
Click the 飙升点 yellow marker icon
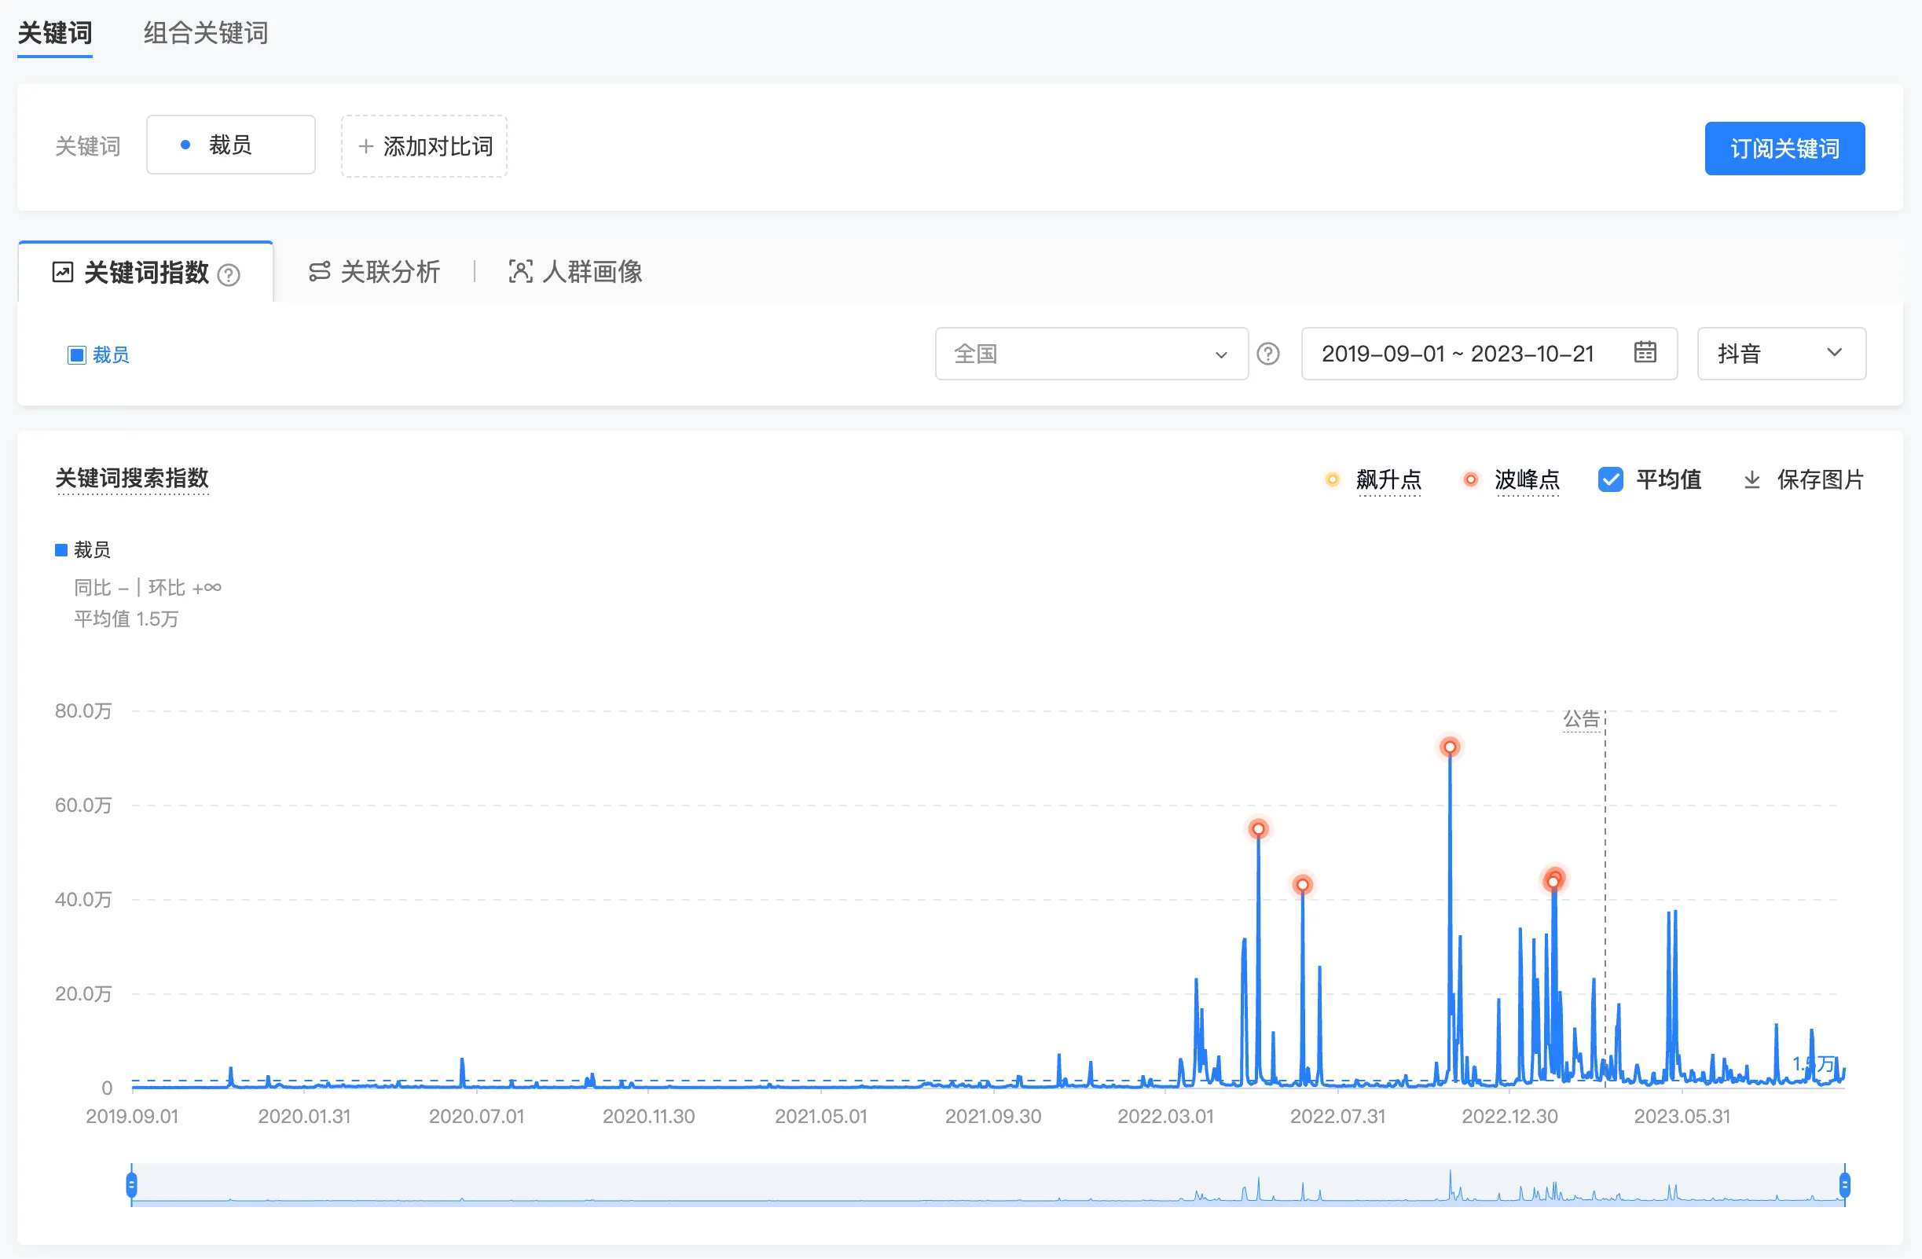pos(1333,479)
